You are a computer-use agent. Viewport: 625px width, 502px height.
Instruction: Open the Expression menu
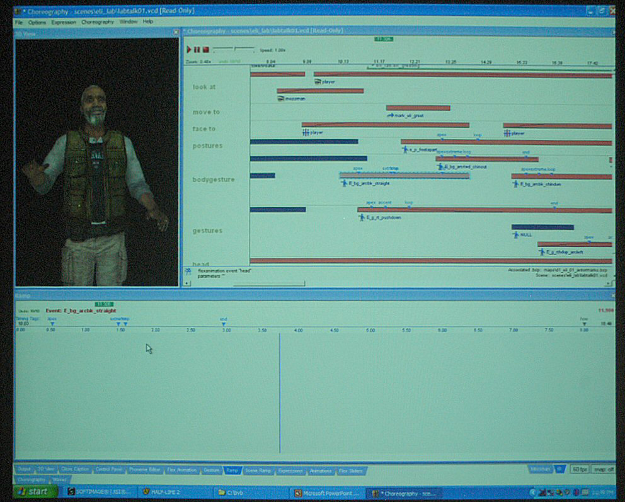click(x=64, y=22)
